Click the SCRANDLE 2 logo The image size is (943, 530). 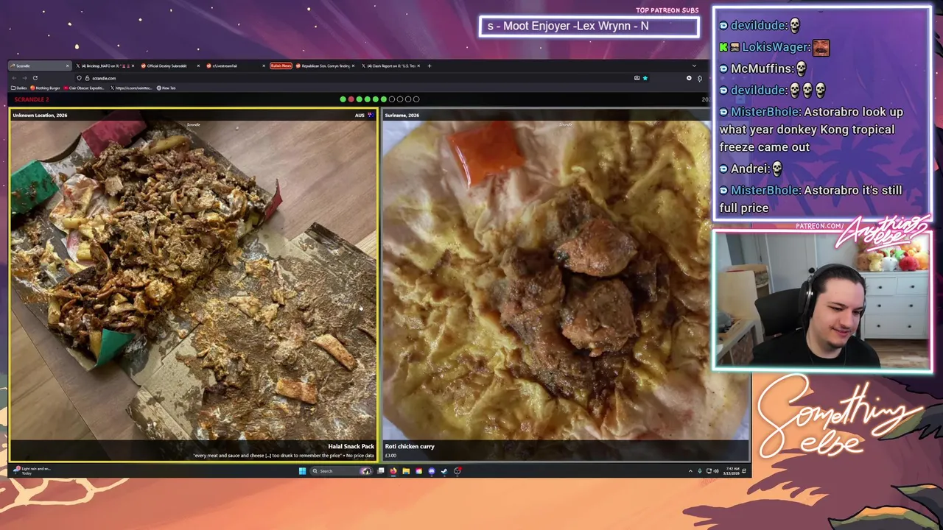[x=31, y=99]
